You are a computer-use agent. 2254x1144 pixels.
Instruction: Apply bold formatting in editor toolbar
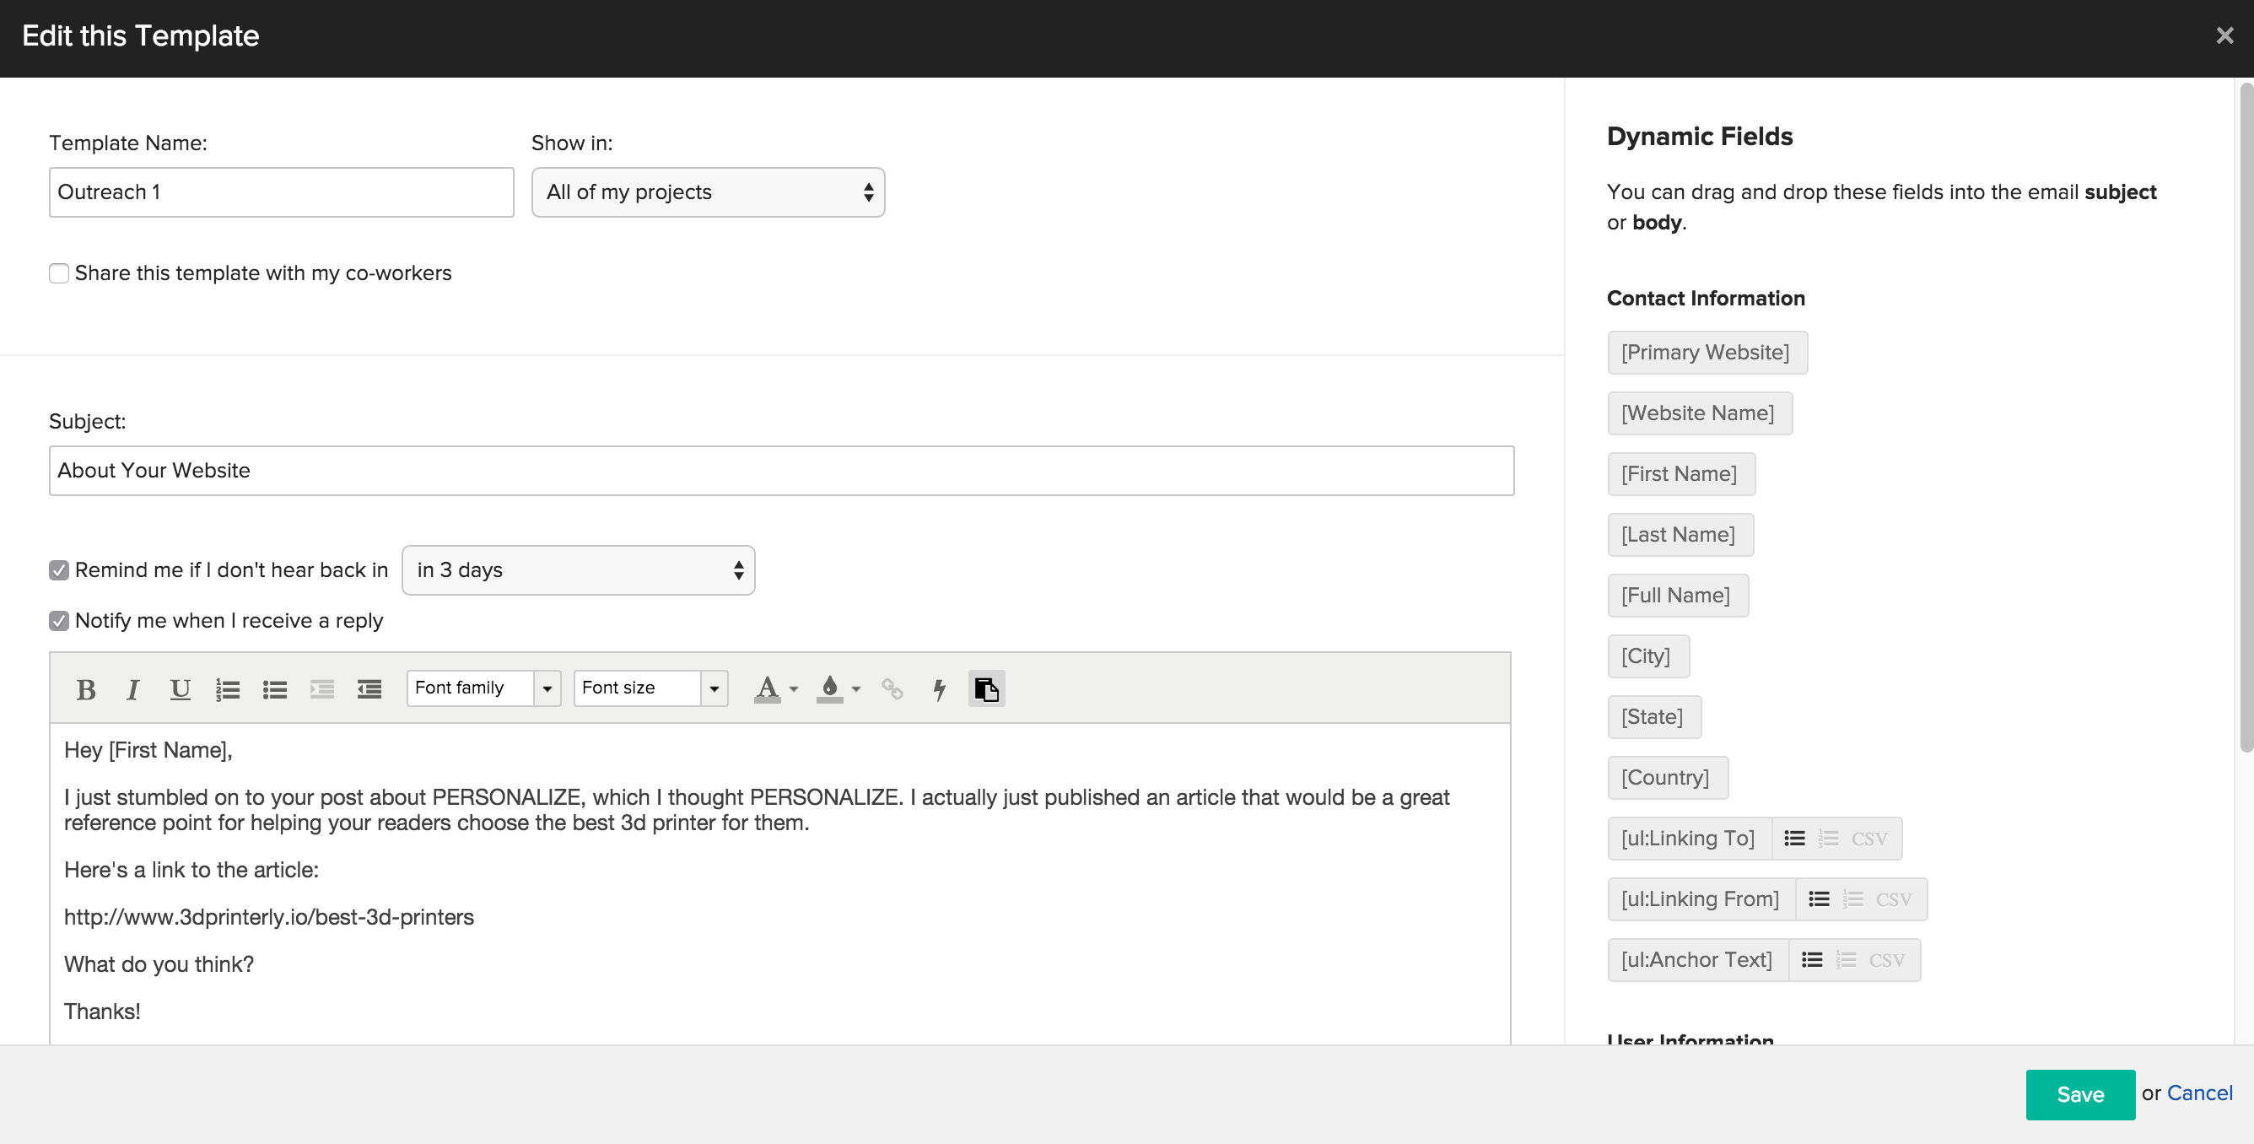click(x=86, y=689)
